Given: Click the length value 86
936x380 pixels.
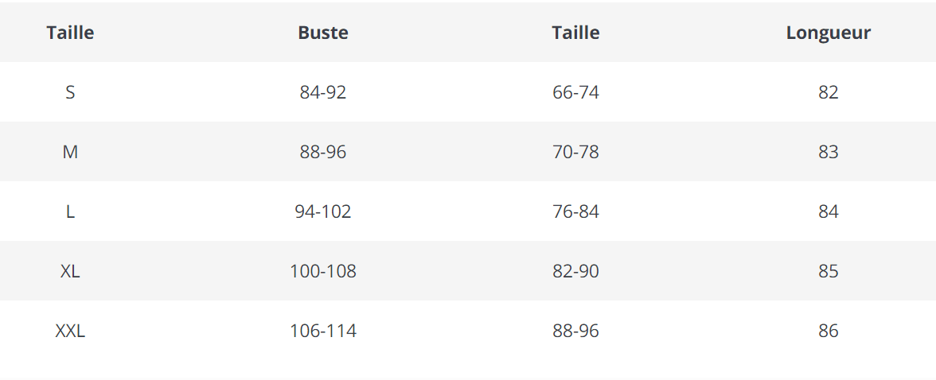Looking at the screenshot, I should (x=829, y=331).
